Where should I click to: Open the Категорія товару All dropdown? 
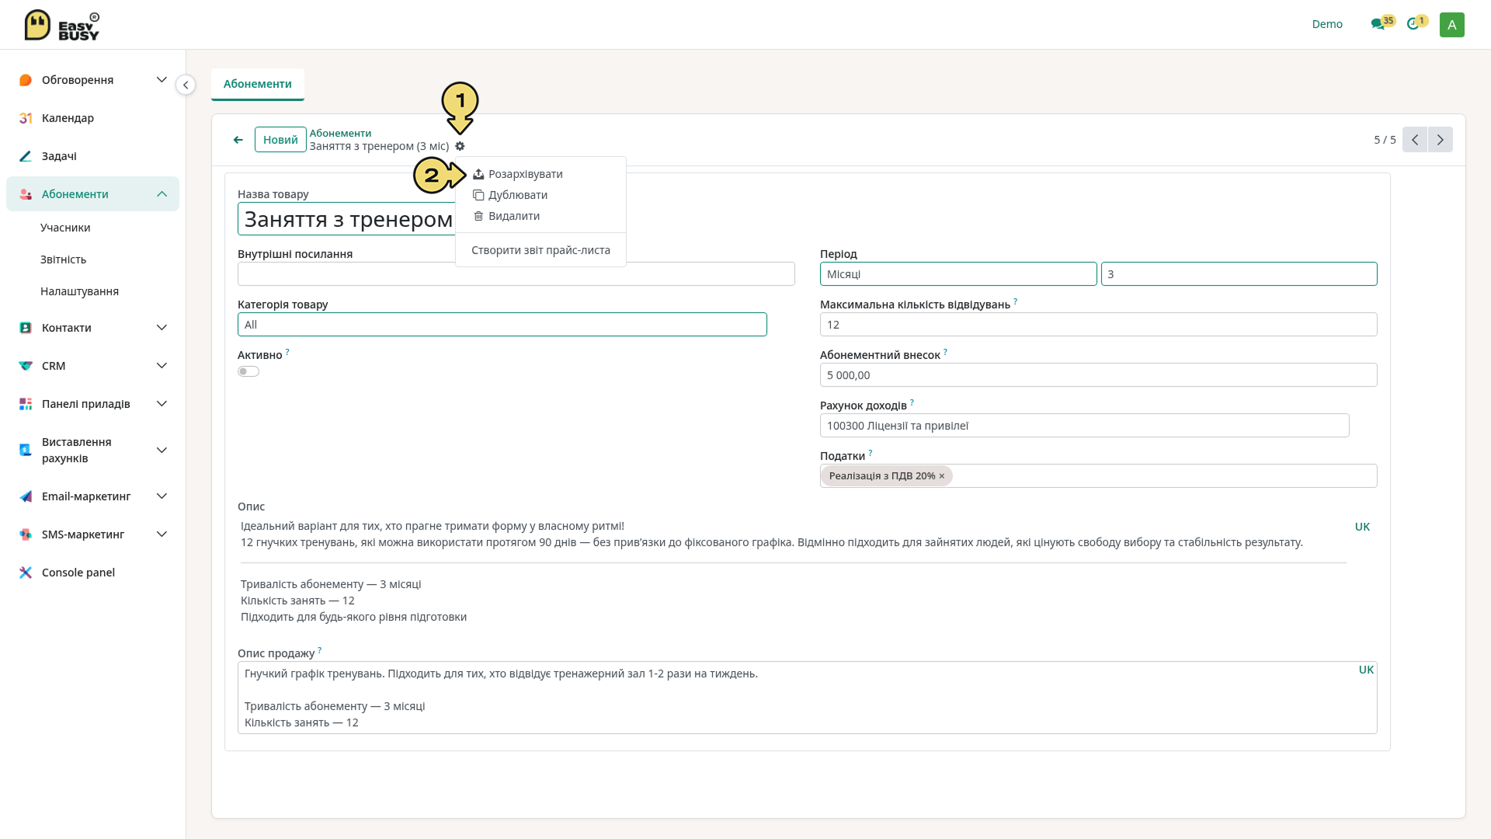point(502,325)
